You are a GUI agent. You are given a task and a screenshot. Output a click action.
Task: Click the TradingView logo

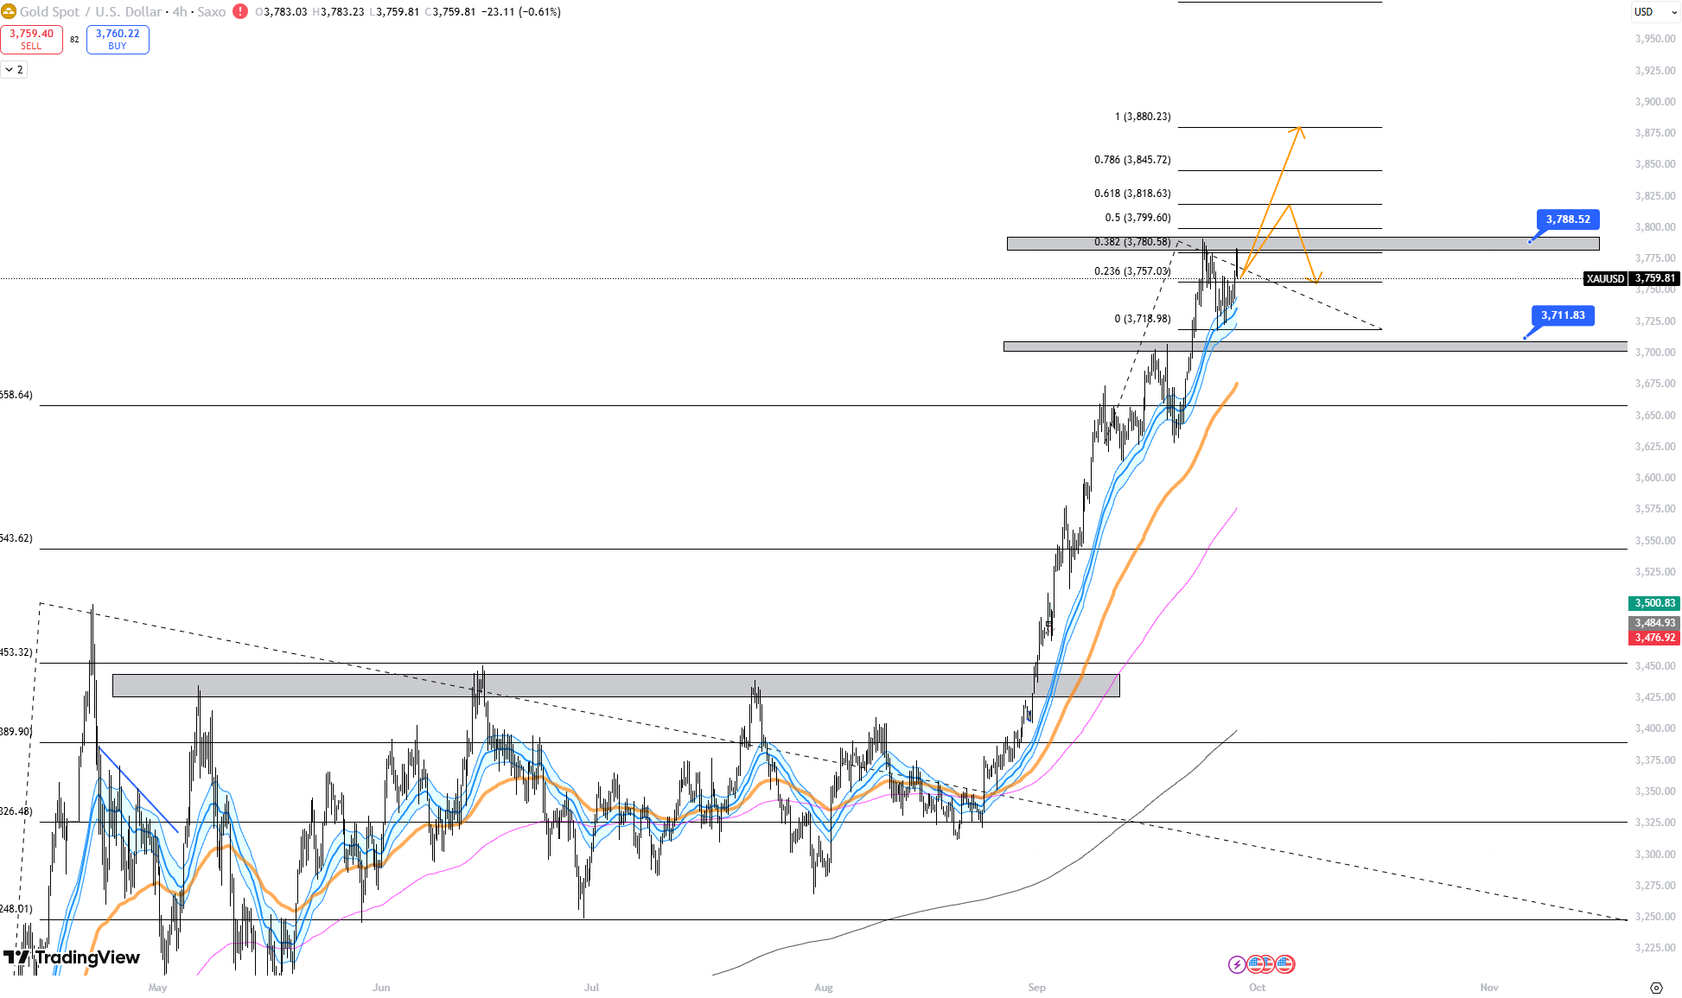tap(72, 957)
